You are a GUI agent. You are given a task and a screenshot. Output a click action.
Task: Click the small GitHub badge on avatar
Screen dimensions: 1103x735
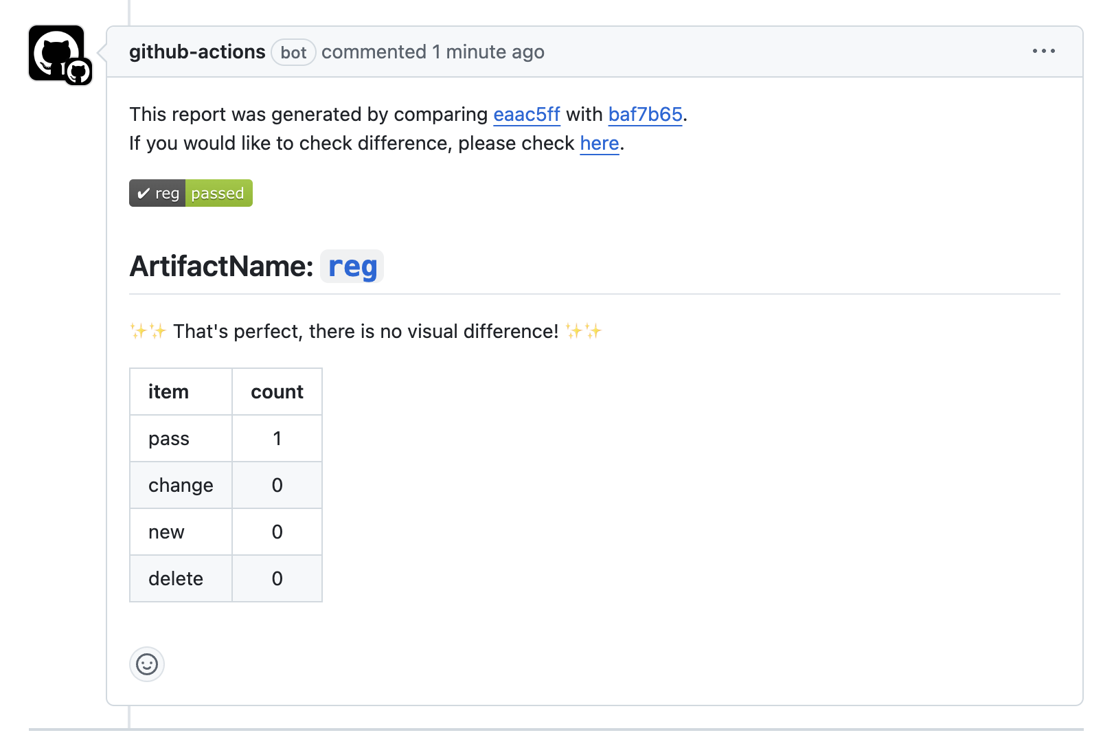click(78, 71)
